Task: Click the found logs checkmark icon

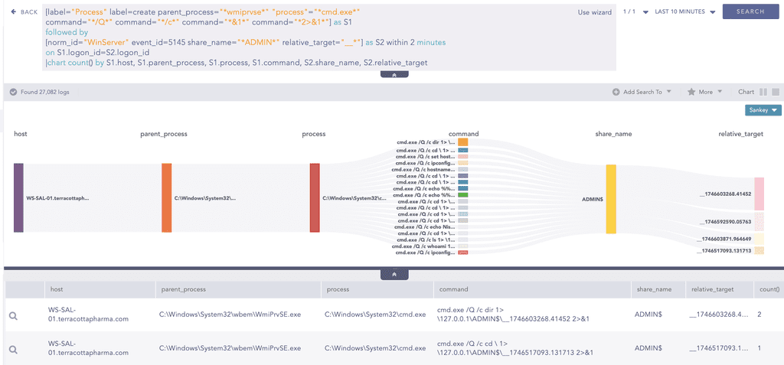Action: coord(13,92)
